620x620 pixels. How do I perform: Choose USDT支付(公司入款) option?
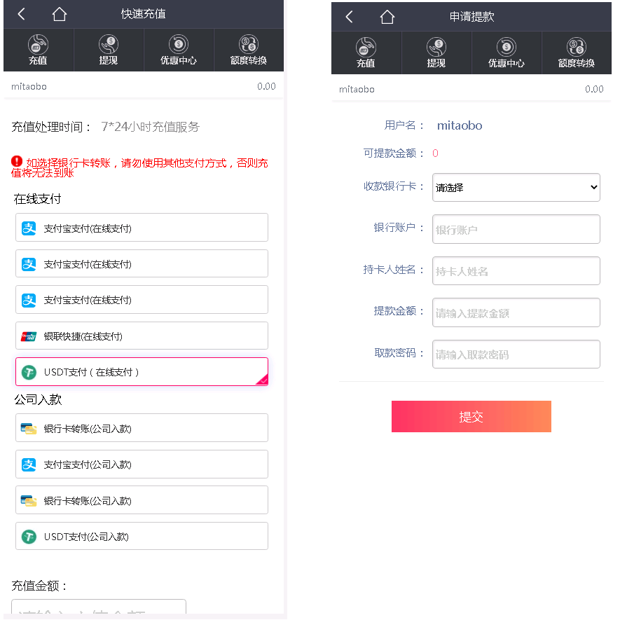(142, 536)
